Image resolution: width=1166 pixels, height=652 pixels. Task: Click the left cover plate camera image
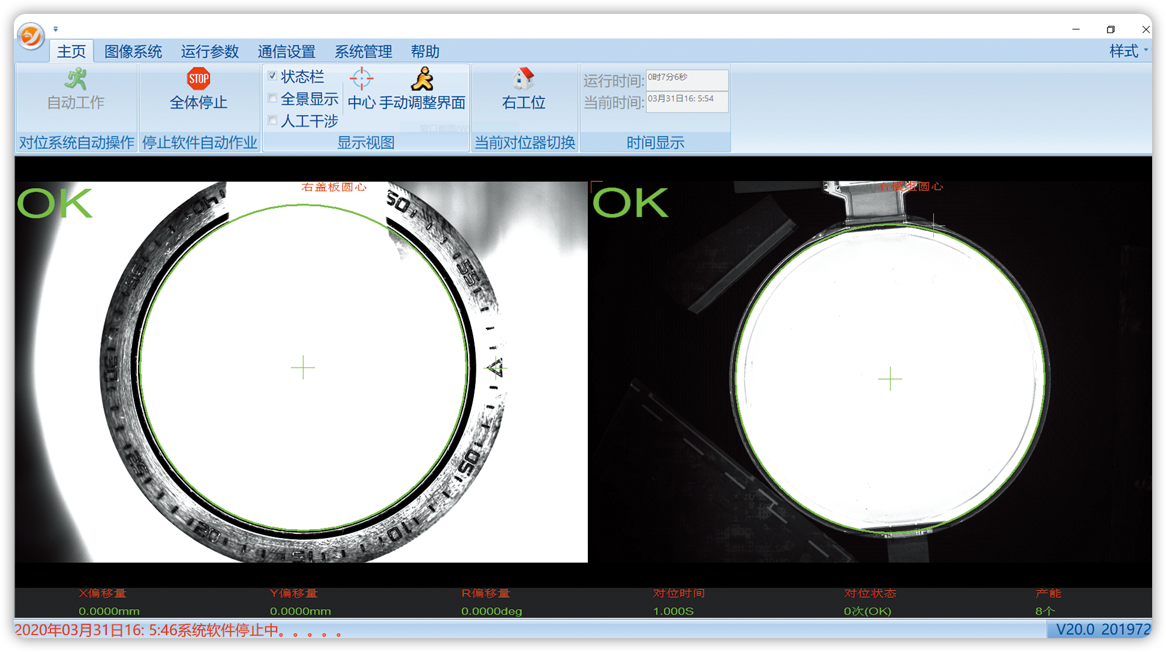coord(301,372)
